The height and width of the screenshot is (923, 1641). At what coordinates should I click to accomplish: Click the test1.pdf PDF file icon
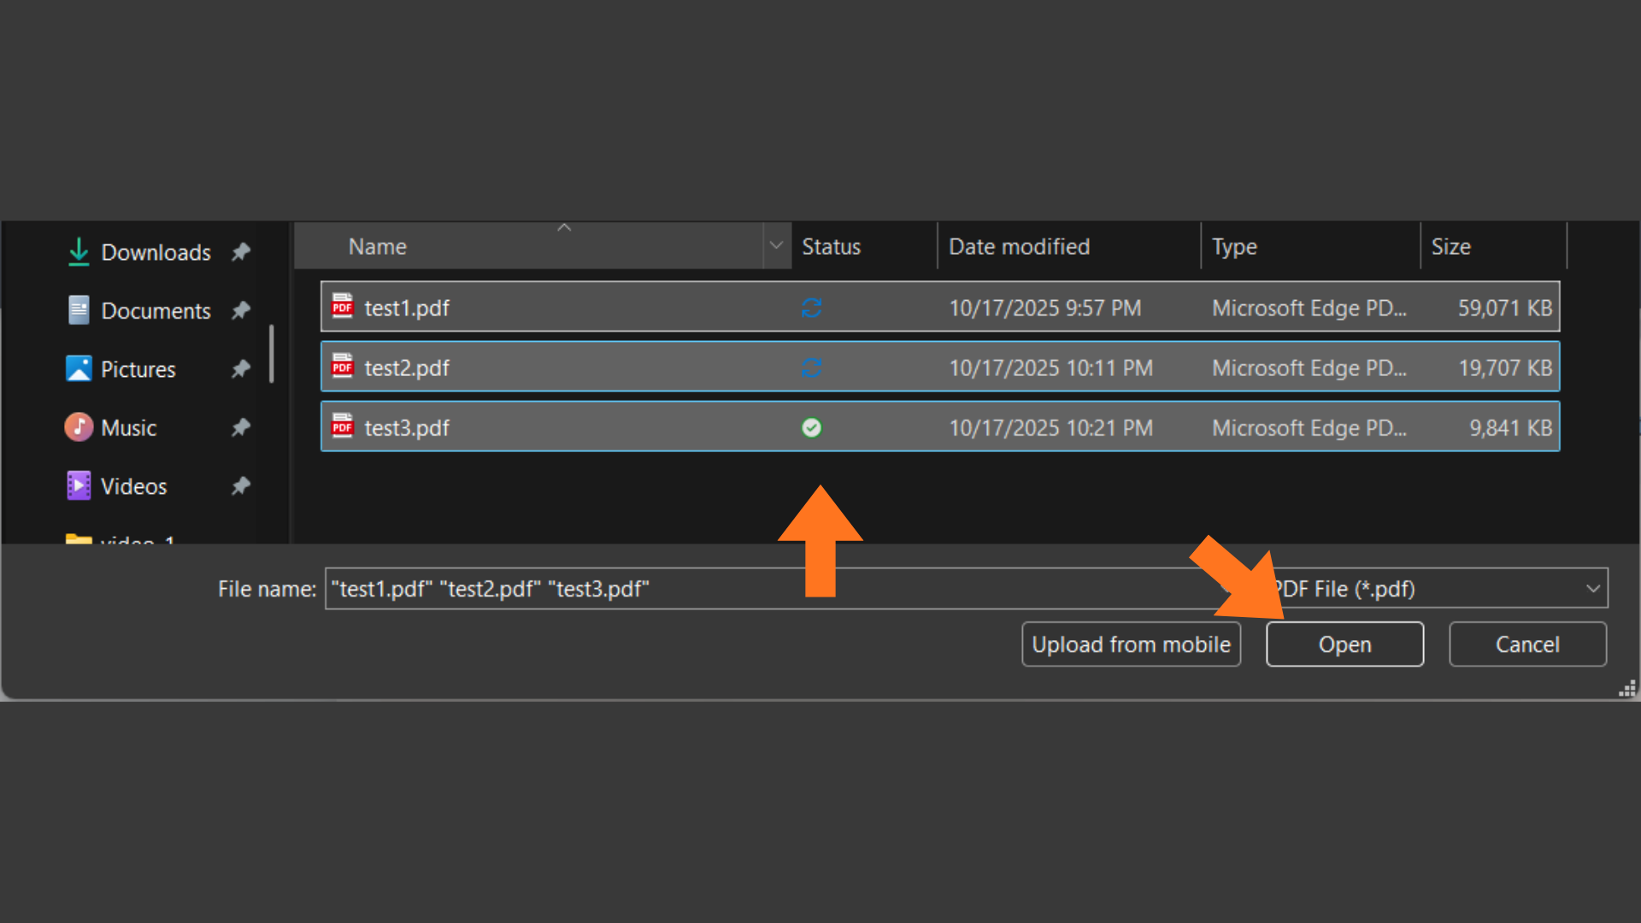coord(343,307)
